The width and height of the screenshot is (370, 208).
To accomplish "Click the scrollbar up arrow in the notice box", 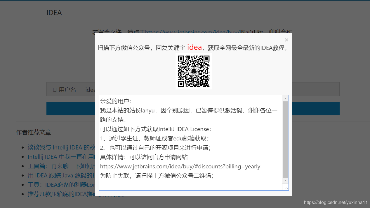I will click(285, 98).
